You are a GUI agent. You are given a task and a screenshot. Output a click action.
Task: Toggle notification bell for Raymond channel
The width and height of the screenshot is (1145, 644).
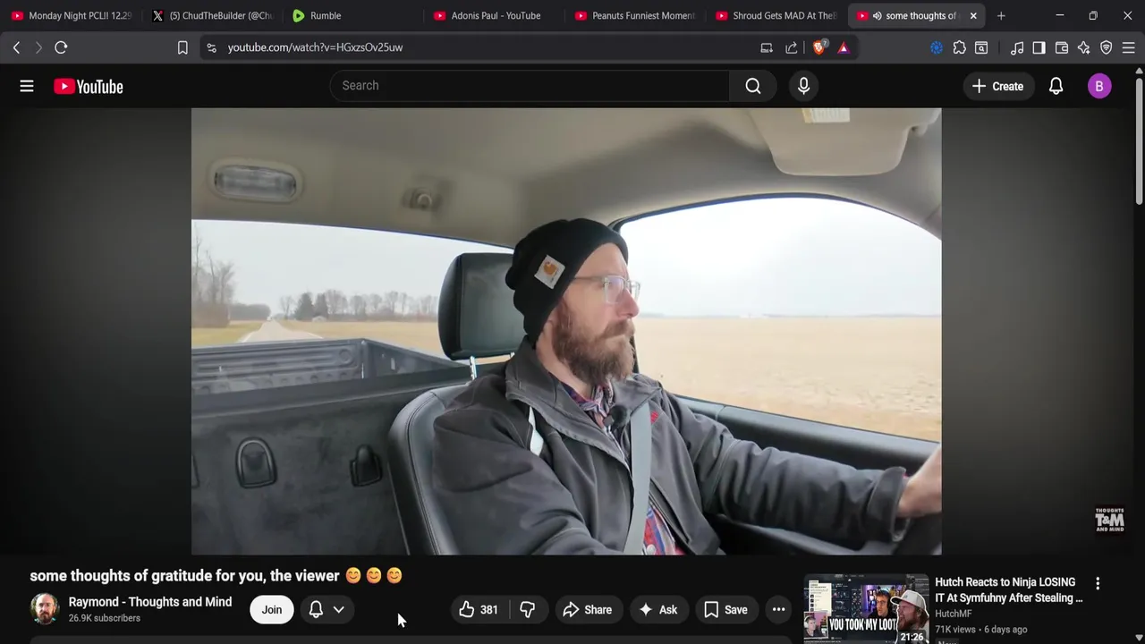(316, 610)
